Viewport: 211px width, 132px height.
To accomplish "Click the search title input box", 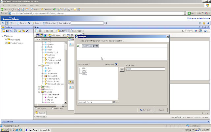I will tap(87, 23).
